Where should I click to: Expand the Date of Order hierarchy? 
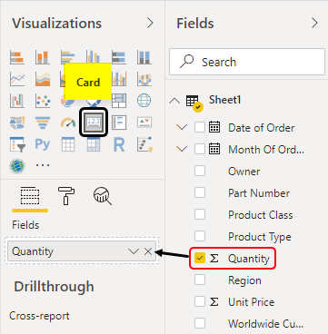(x=182, y=127)
